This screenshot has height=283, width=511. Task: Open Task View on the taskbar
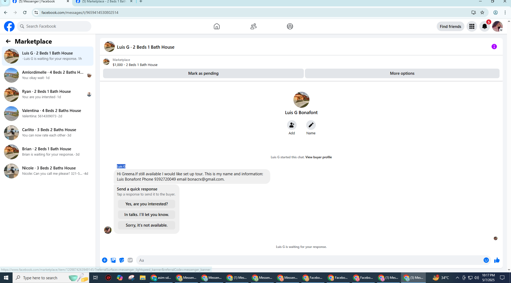pyautogui.click(x=95, y=278)
